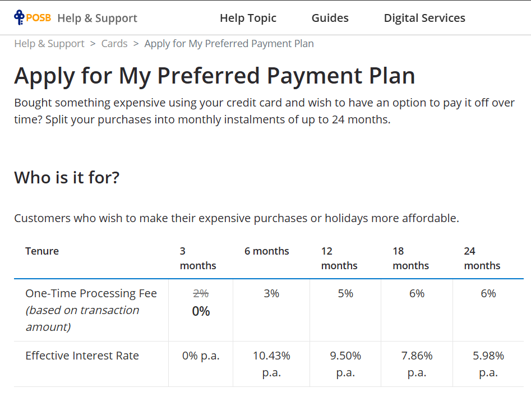Click the 24 months column header

(482, 258)
